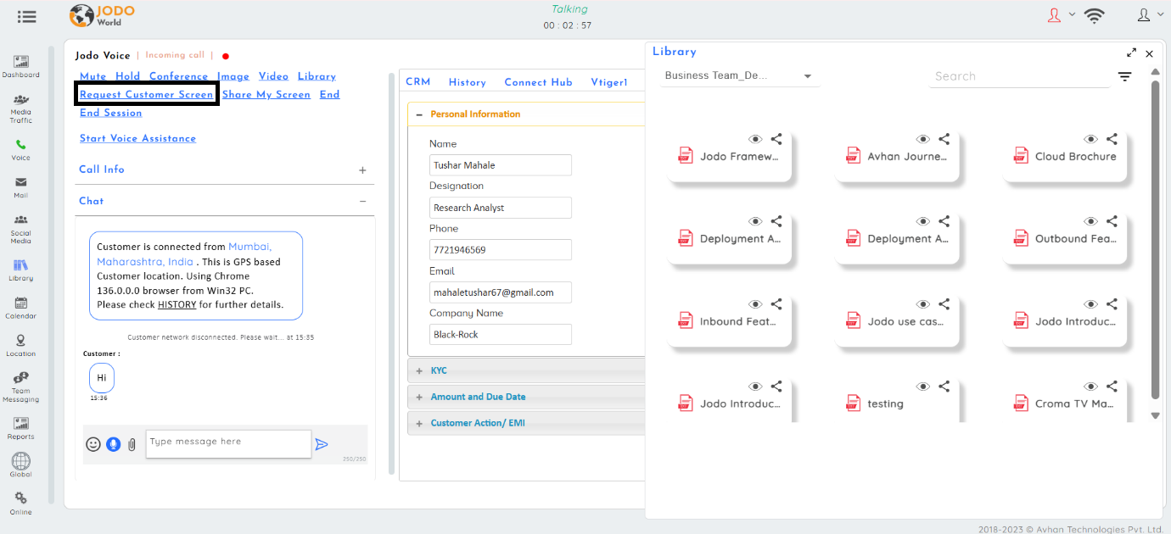Switch to the CRM tab
Image resolution: width=1171 pixels, height=534 pixels.
[418, 82]
